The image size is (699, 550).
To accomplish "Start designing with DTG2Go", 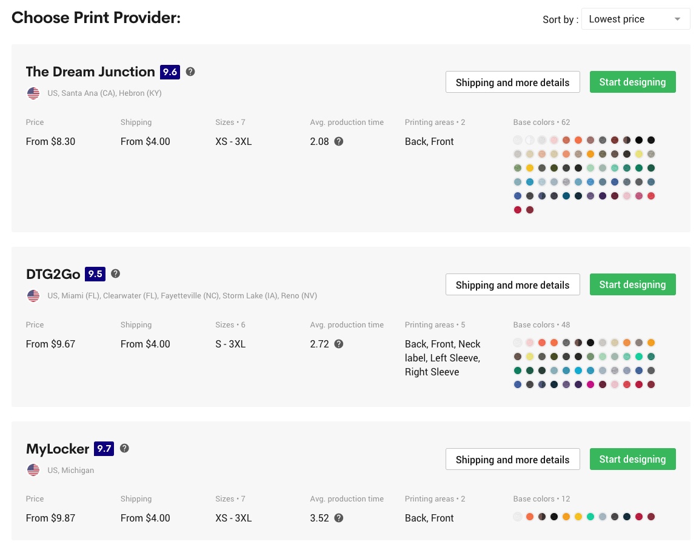I will [632, 284].
